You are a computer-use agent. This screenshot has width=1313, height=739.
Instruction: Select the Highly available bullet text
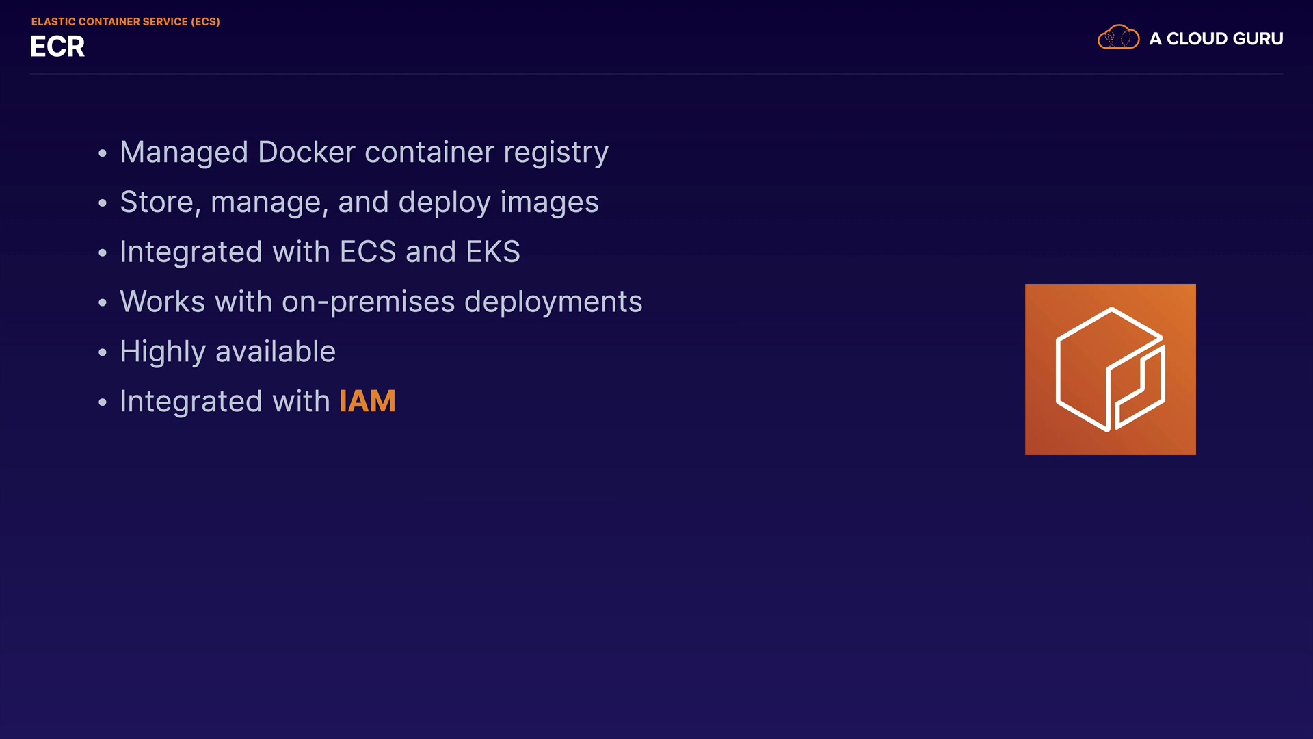click(228, 352)
